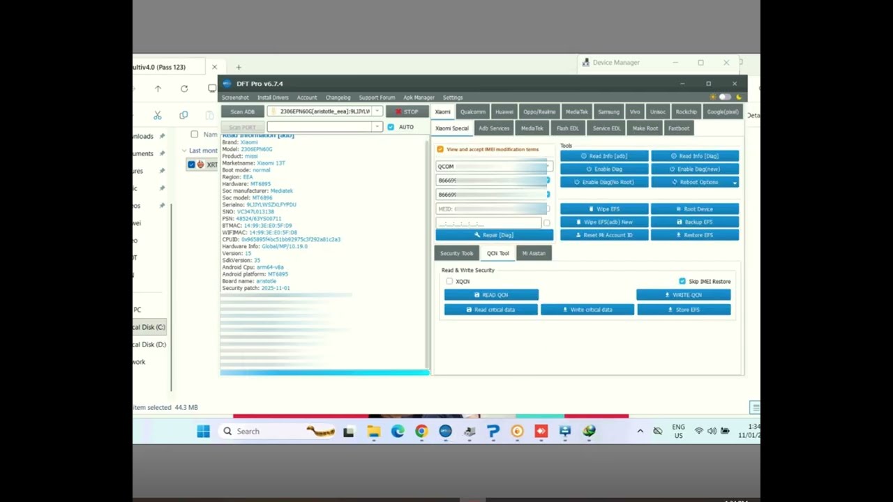The height and width of the screenshot is (502, 893).
Task: Select Local Disk (C:) in File Explorer sidebar
Action: click(x=149, y=327)
